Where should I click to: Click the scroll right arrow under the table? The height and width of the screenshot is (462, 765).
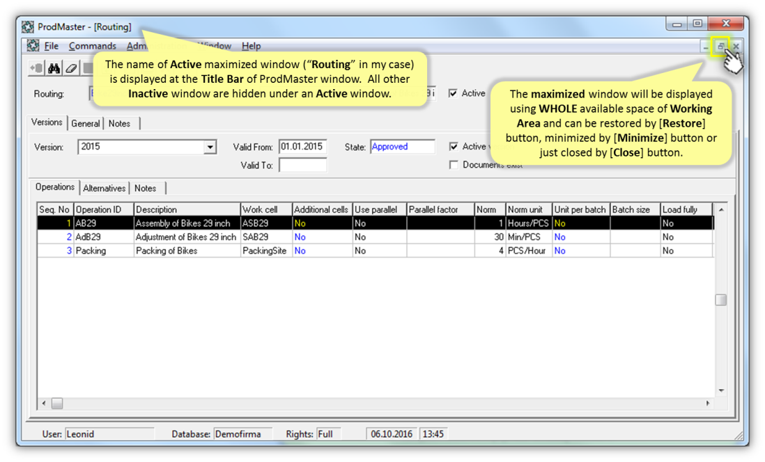pos(708,404)
